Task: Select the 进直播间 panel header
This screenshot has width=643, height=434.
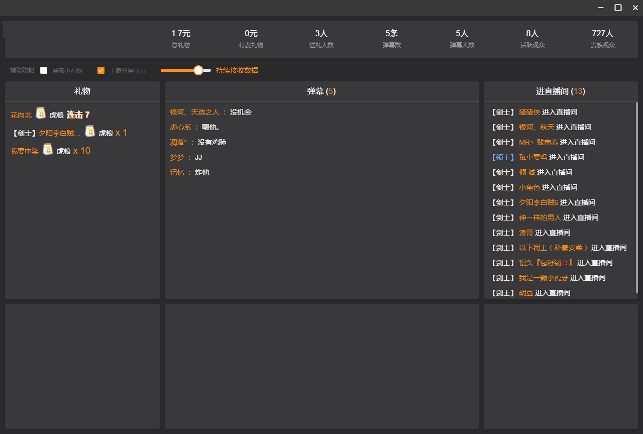Action: (x=560, y=91)
